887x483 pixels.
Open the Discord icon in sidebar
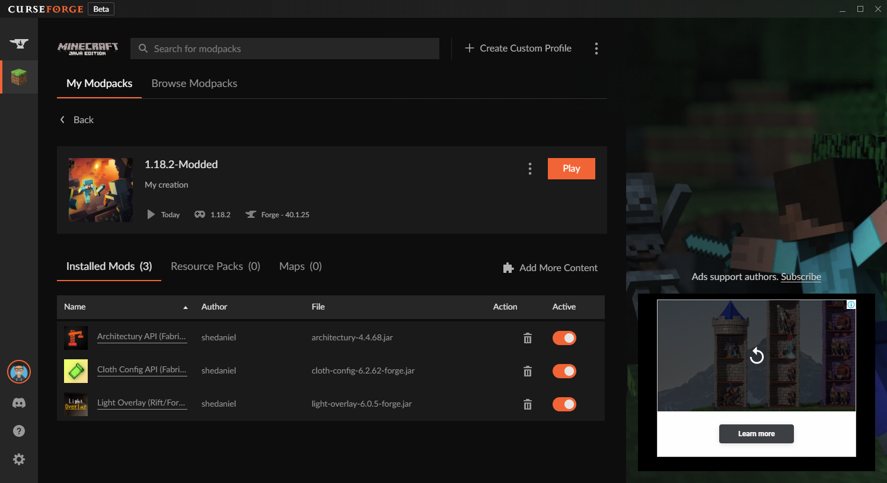(19, 403)
